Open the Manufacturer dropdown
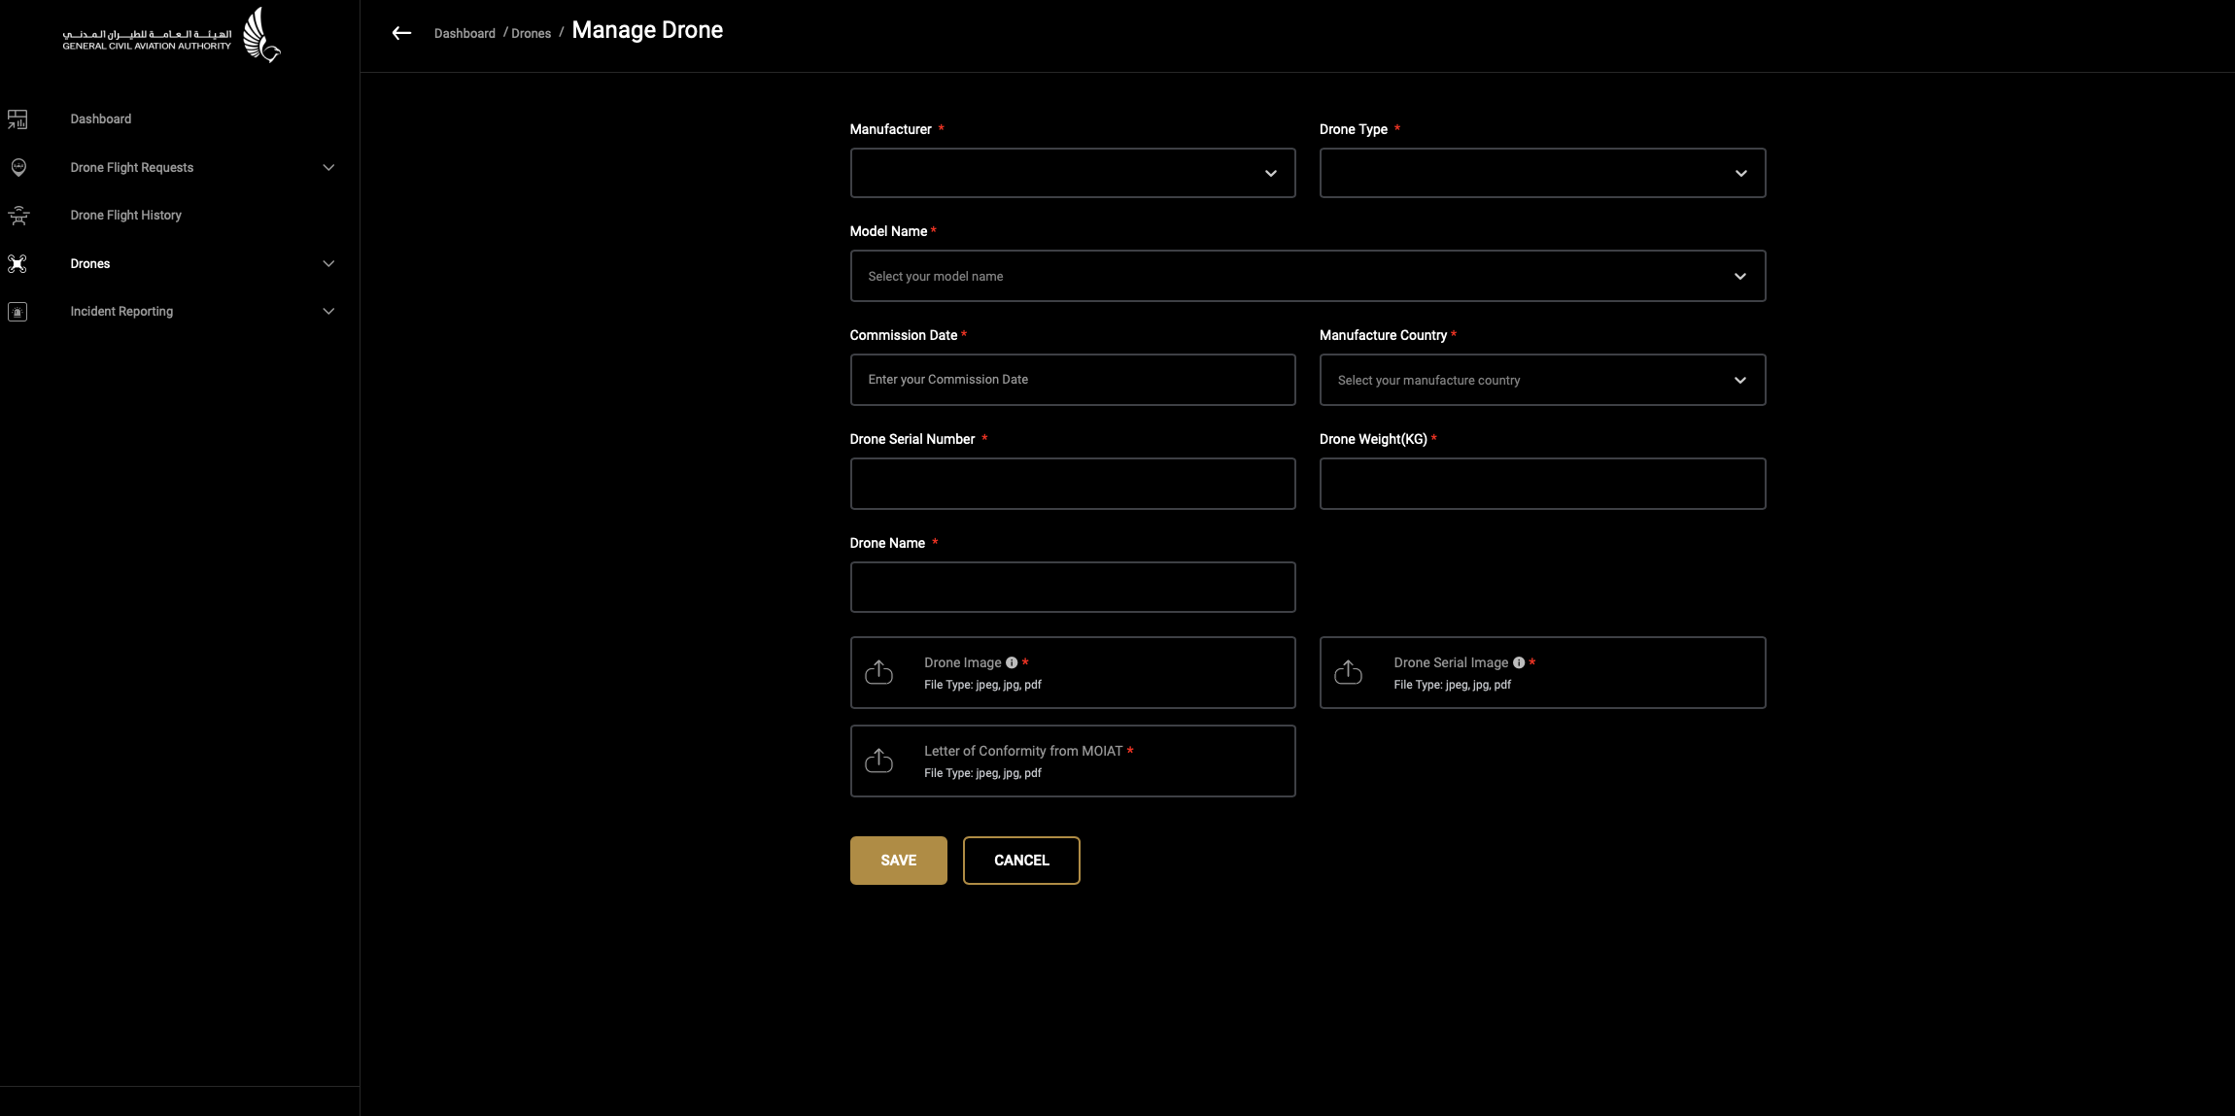Image resolution: width=2235 pixels, height=1116 pixels. click(1072, 173)
